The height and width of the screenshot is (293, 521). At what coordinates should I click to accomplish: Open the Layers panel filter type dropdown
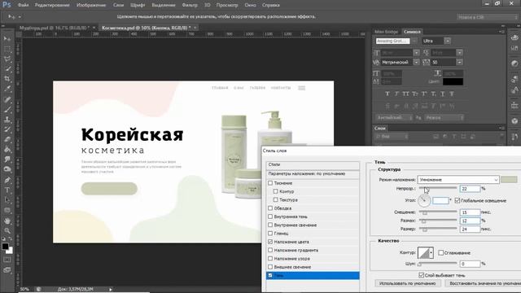[392, 137]
